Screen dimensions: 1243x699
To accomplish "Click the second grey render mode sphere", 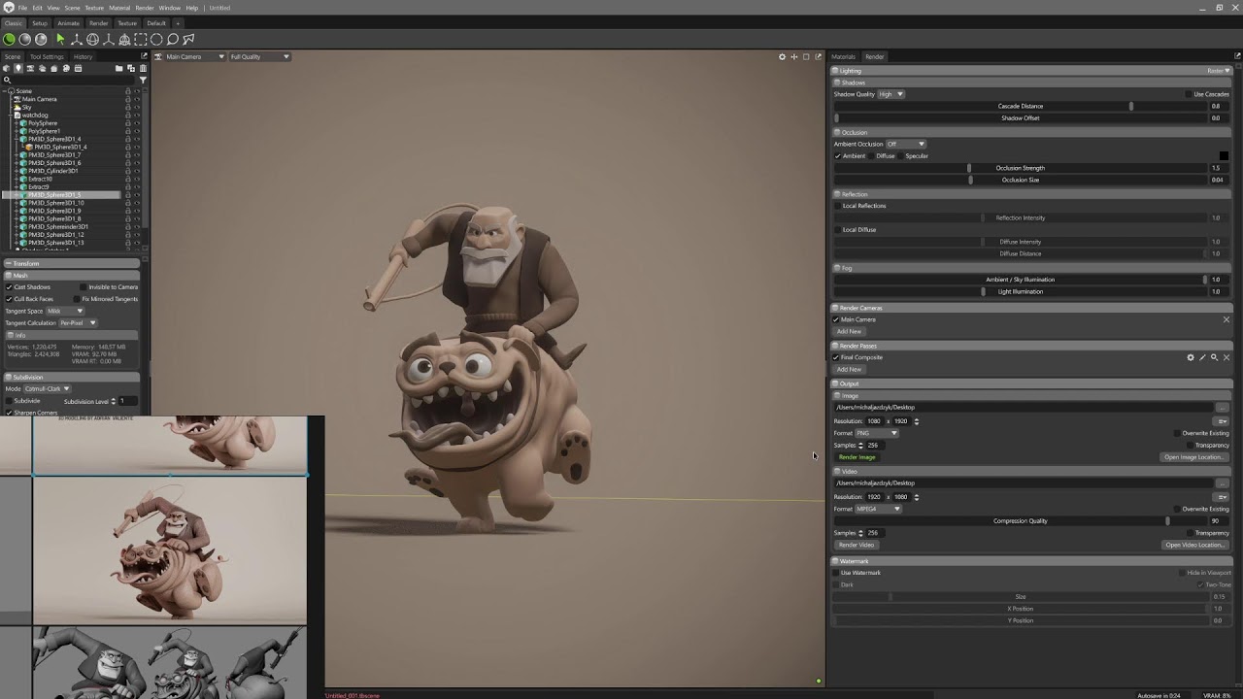I will [x=24, y=39].
